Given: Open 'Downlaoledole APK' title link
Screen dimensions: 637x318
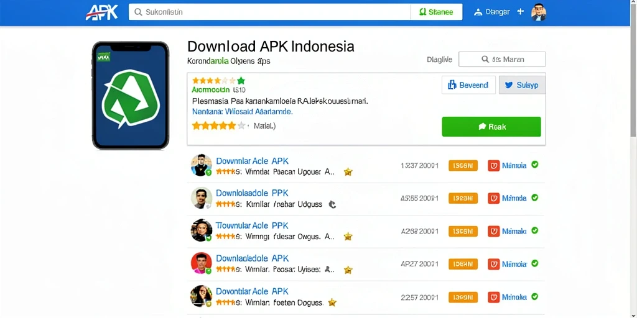Looking at the screenshot, I should (x=253, y=258).
